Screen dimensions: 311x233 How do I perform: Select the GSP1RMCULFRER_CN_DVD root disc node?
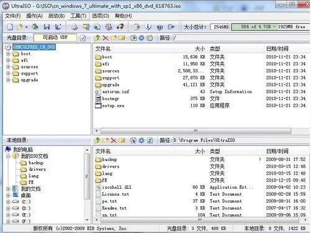34,47
